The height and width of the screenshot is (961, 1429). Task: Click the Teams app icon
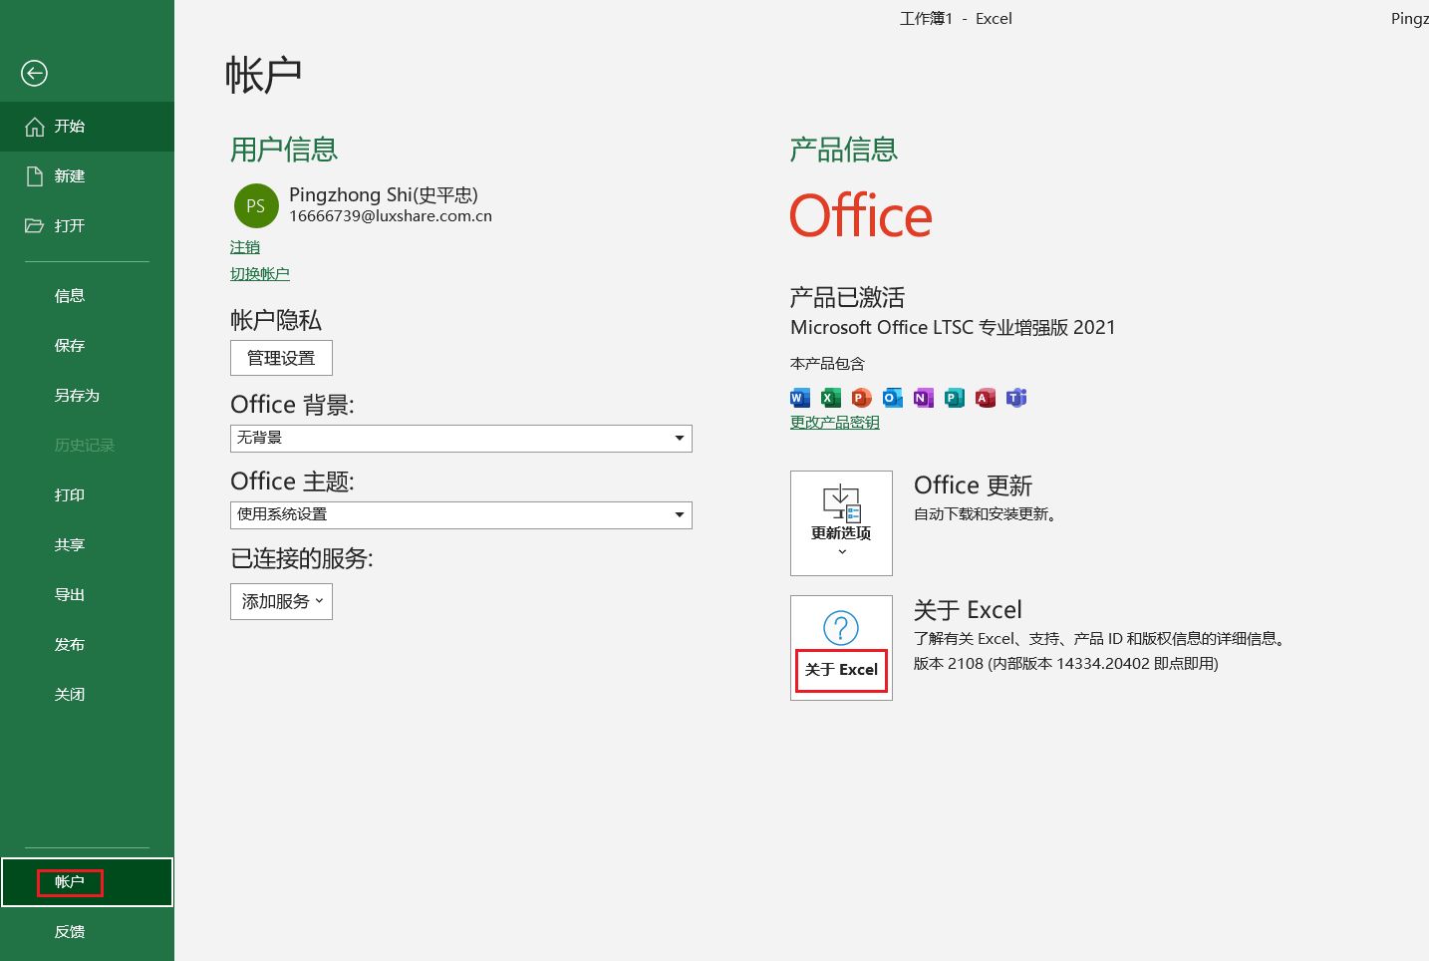[x=1016, y=398]
